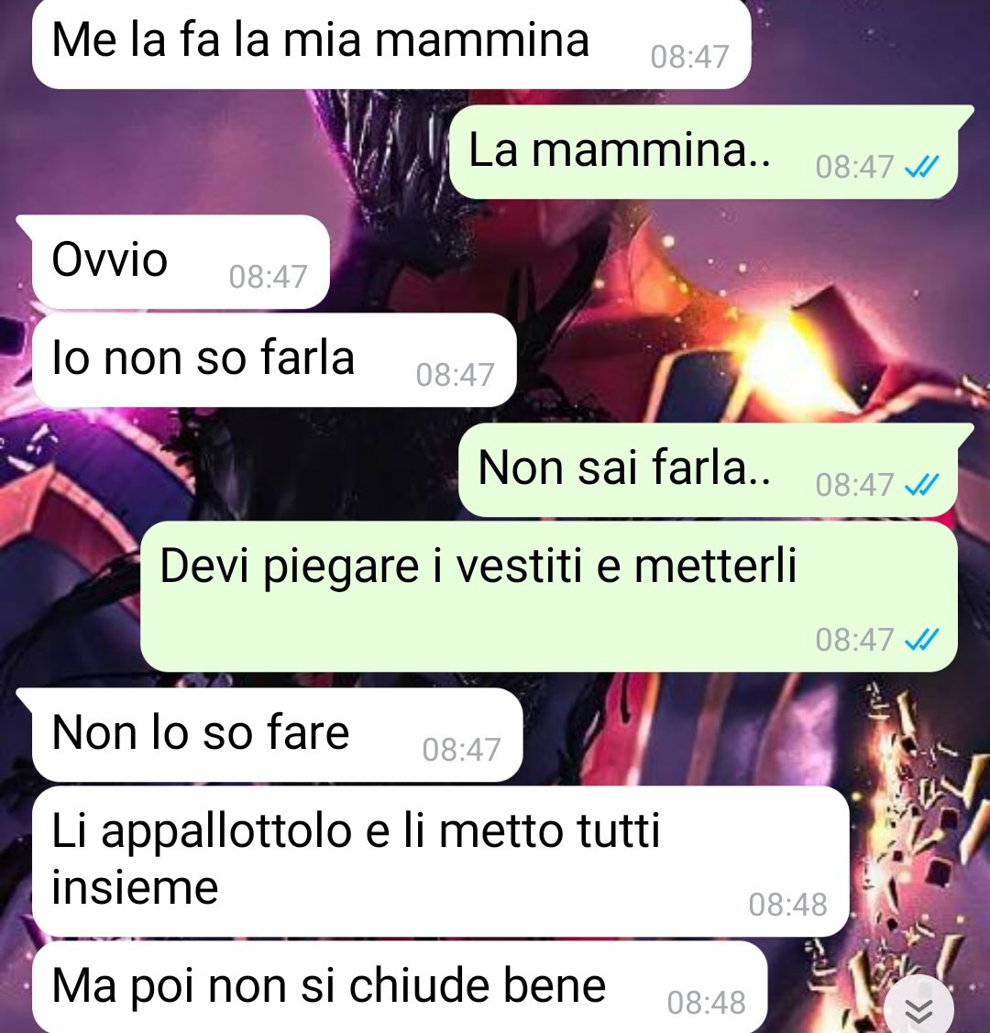
Task: Select the 'Me la fa la mia mammina' message
Action: pyautogui.click(x=391, y=43)
